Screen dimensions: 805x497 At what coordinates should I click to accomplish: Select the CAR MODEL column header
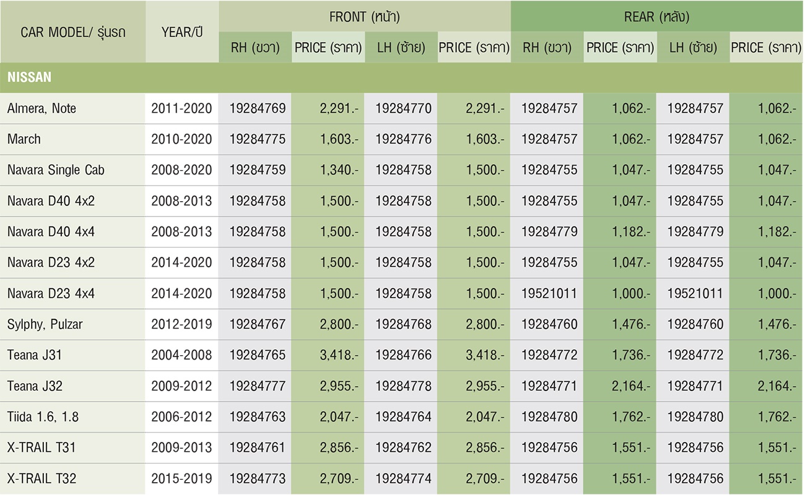pyautogui.click(x=72, y=32)
